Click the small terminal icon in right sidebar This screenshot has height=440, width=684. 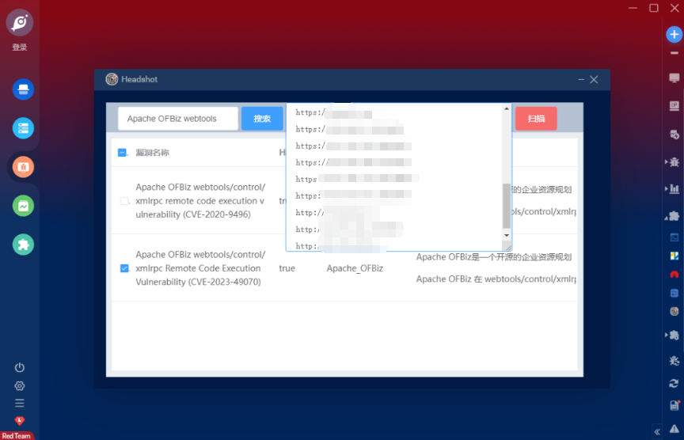(x=674, y=237)
